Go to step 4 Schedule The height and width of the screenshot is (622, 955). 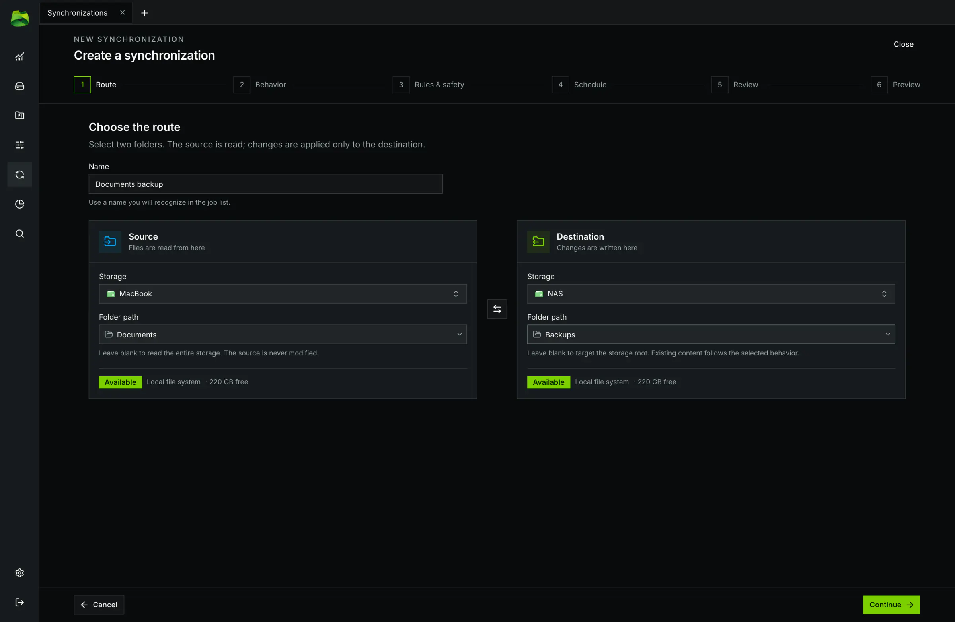(x=579, y=85)
